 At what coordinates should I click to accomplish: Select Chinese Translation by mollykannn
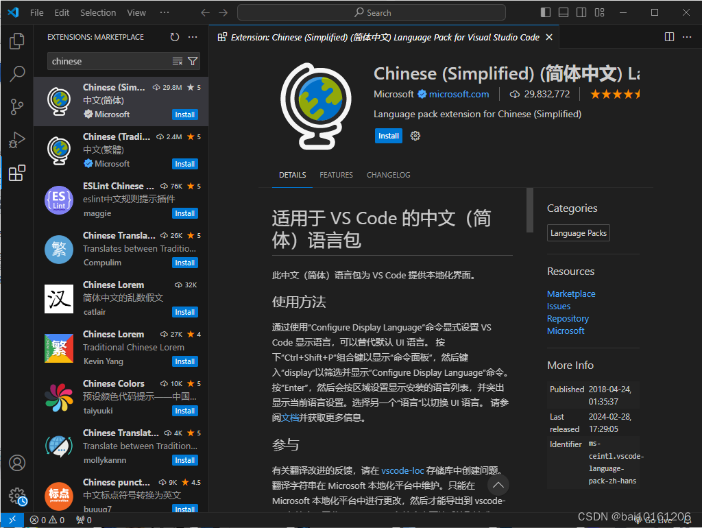[121, 446]
